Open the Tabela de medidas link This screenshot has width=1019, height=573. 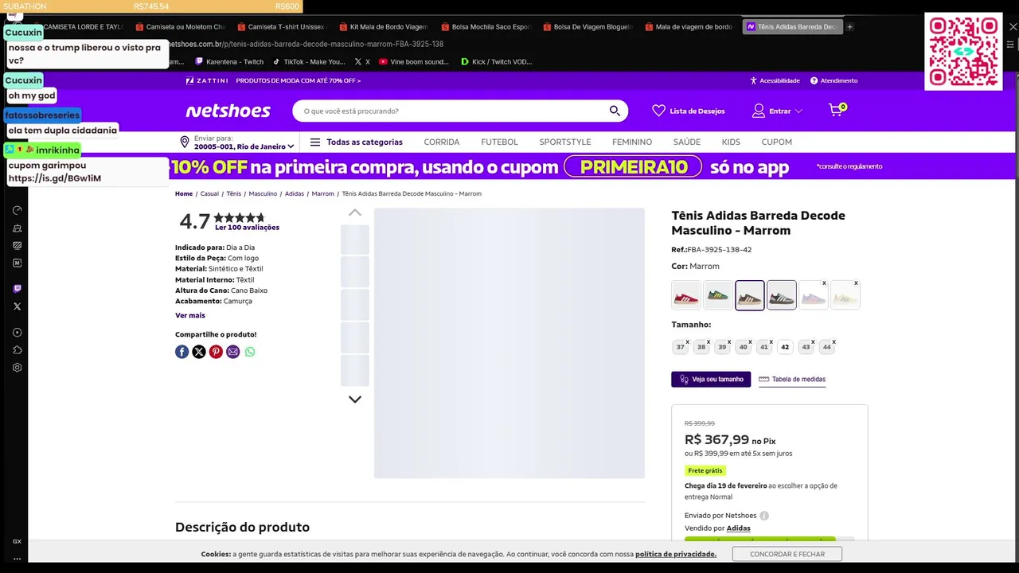click(792, 380)
